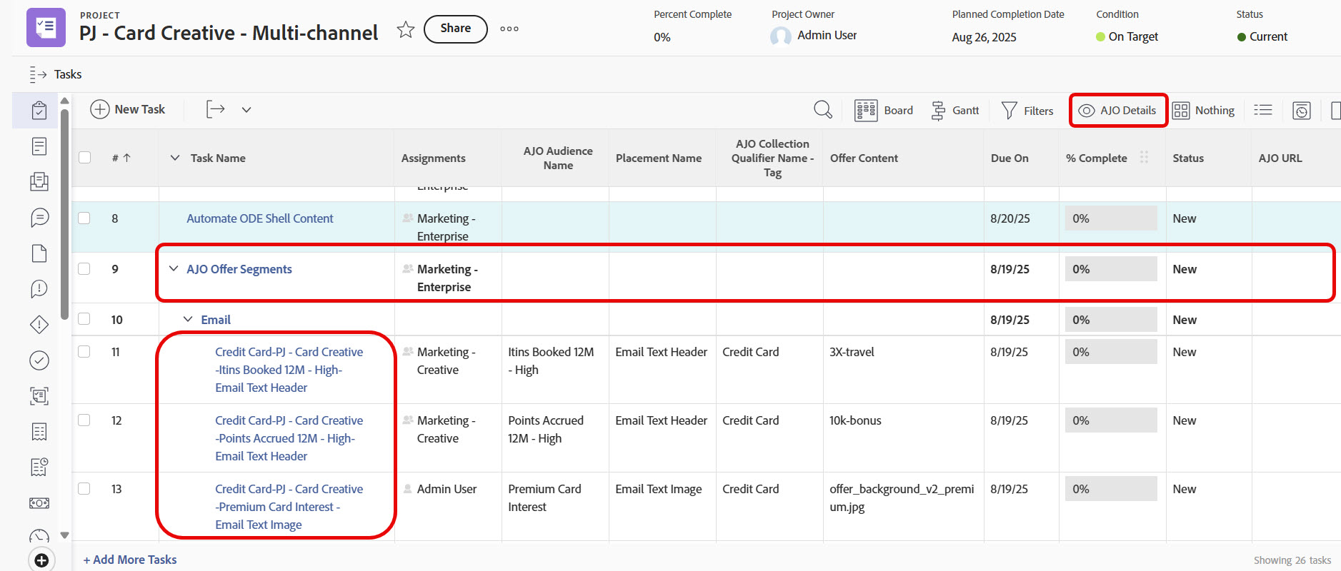Click the percent complete bar for task 11
This screenshot has height=571, width=1341.
pyautogui.click(x=1111, y=352)
